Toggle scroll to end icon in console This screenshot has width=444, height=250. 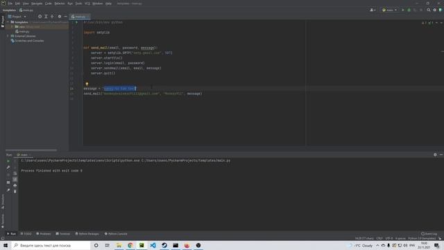(15, 179)
